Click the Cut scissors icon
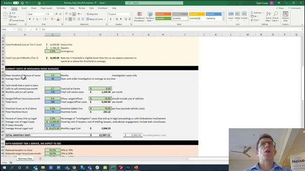Screen dimensions: 305x171 click(x=10, y=13)
